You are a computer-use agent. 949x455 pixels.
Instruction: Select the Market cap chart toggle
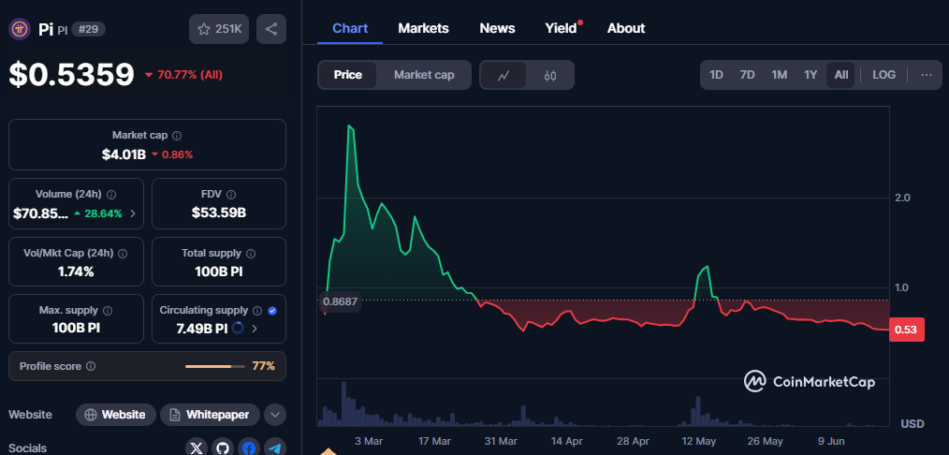tap(424, 75)
